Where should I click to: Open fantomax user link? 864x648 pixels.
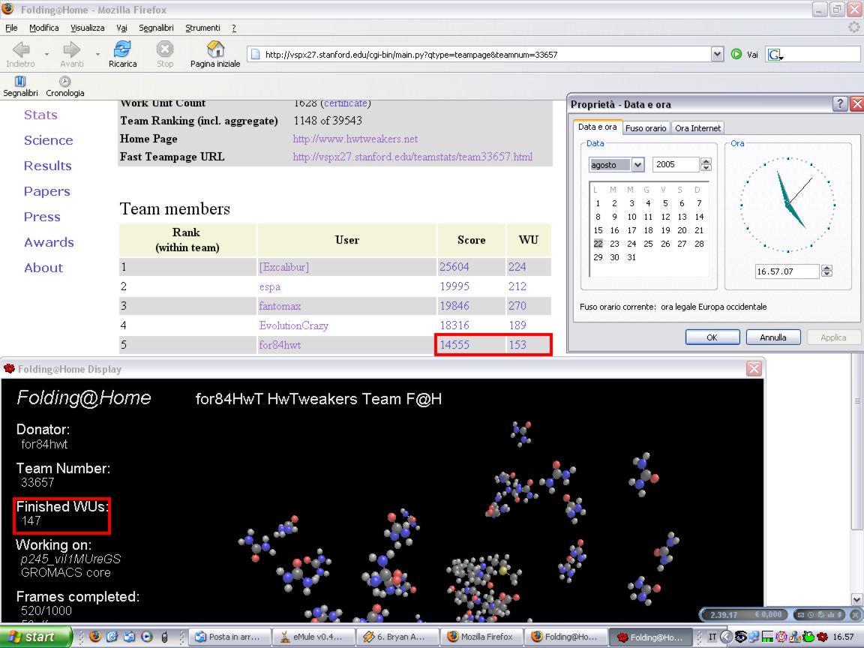tap(280, 306)
